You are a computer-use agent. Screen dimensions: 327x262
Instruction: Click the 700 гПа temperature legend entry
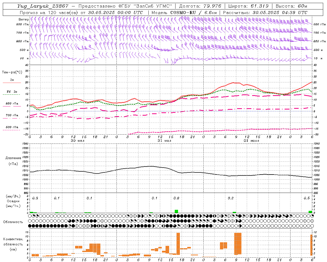[12, 115]
